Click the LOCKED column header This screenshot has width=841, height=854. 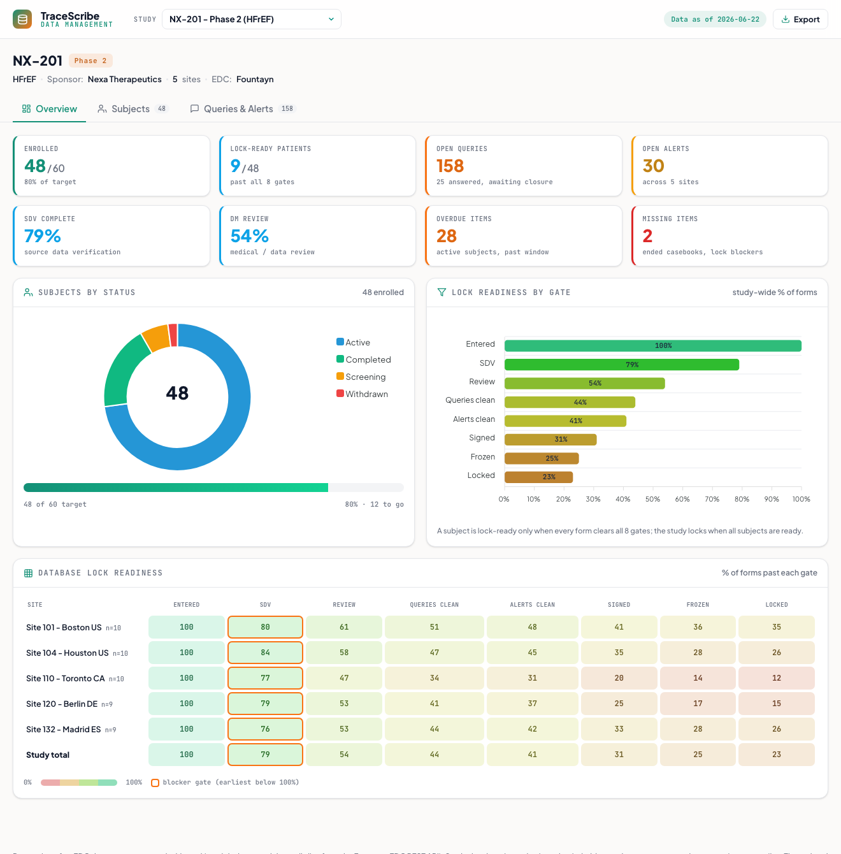pyautogui.click(x=777, y=605)
